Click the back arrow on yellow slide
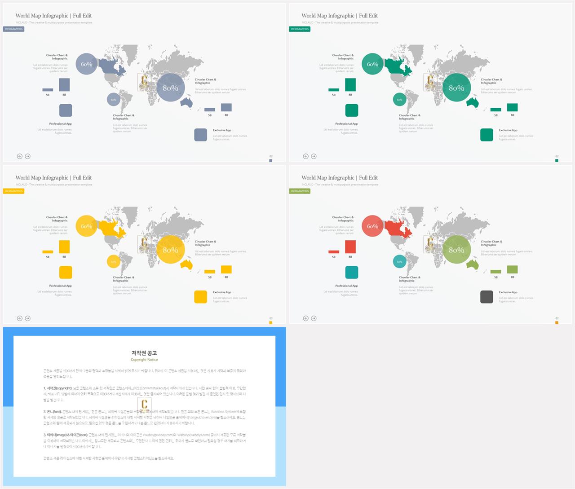Image resolution: width=575 pixels, height=489 pixels. click(x=20, y=318)
